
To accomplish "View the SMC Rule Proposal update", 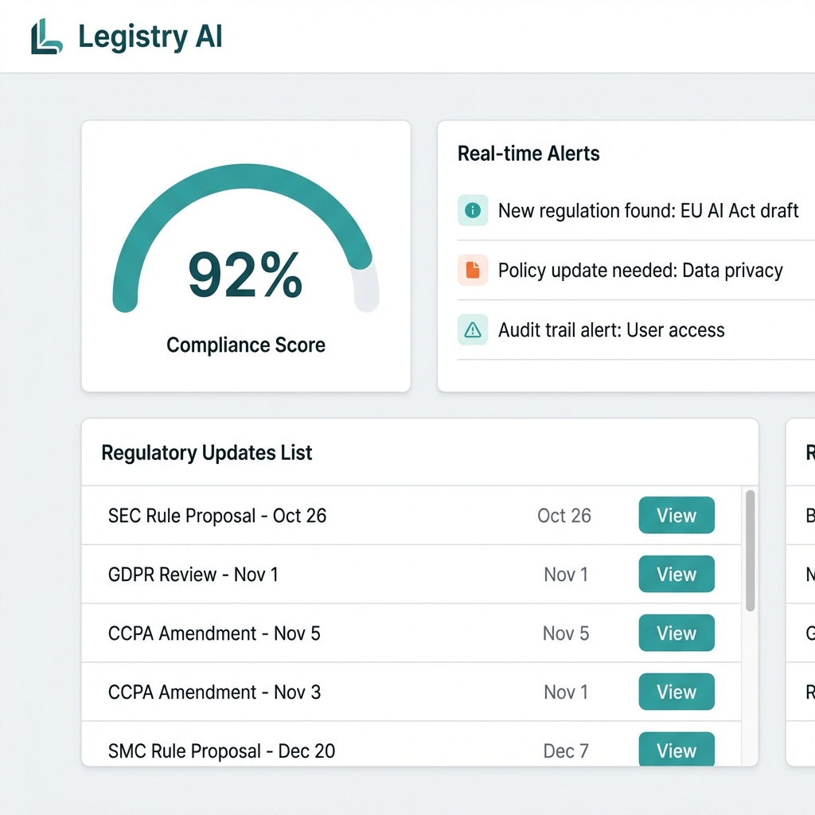I will tap(676, 749).
